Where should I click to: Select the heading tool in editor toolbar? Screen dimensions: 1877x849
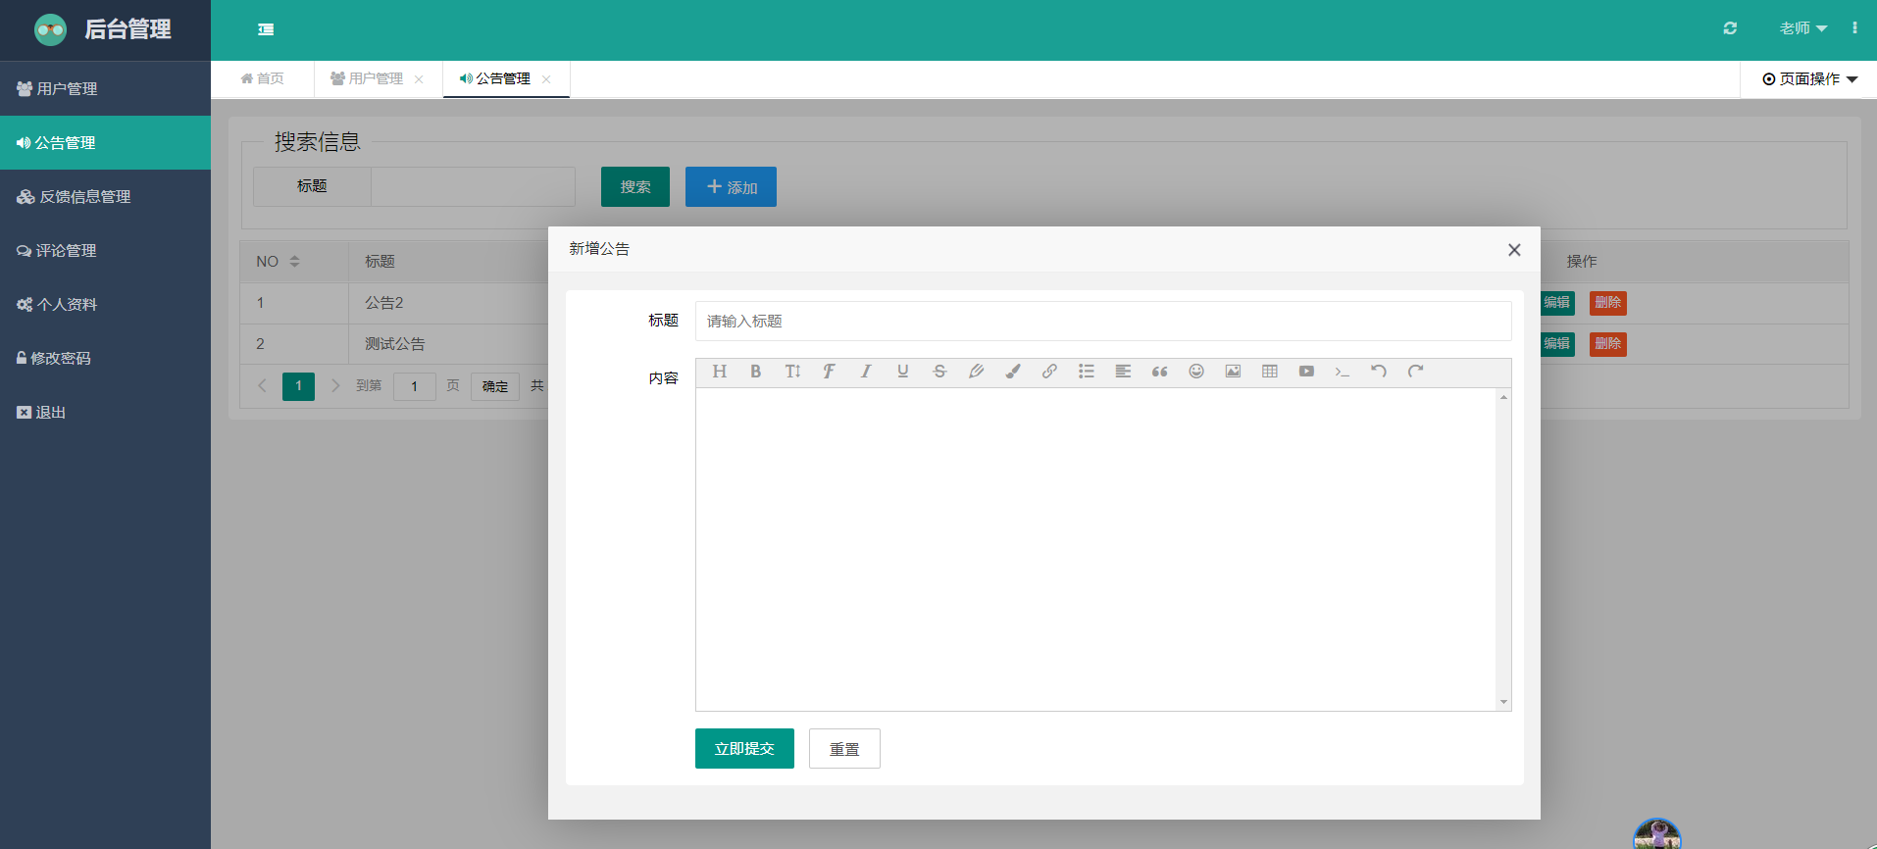coord(720,372)
